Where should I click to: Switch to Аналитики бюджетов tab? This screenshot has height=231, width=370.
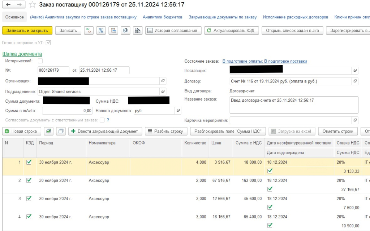click(162, 17)
